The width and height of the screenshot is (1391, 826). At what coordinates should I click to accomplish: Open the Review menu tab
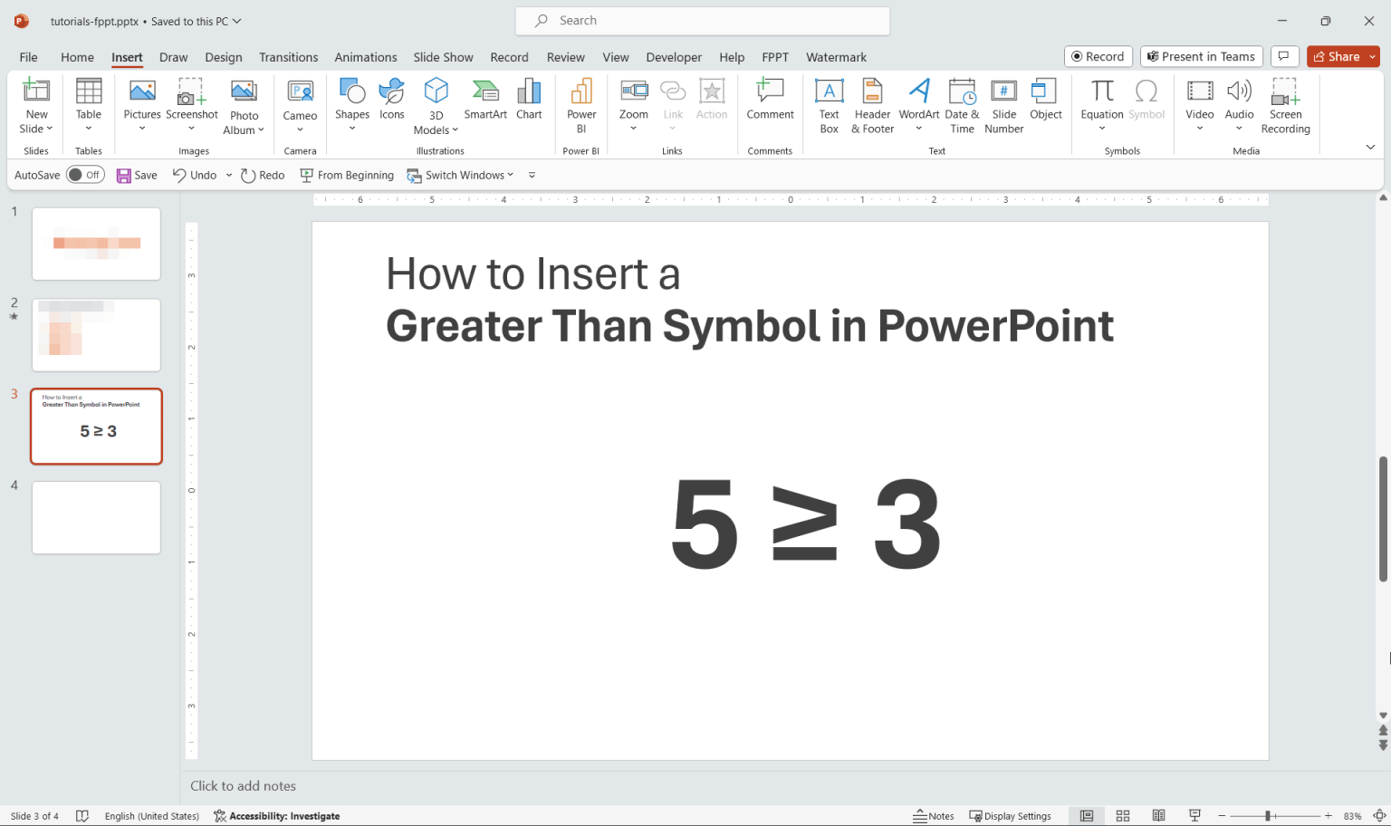pyautogui.click(x=565, y=56)
